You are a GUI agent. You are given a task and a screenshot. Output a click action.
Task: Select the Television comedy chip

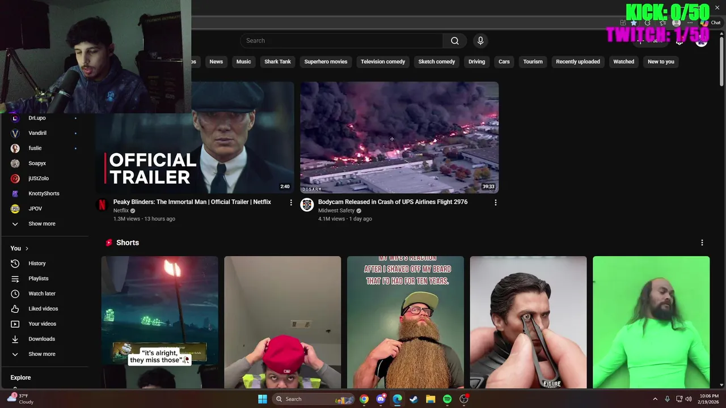(383, 62)
